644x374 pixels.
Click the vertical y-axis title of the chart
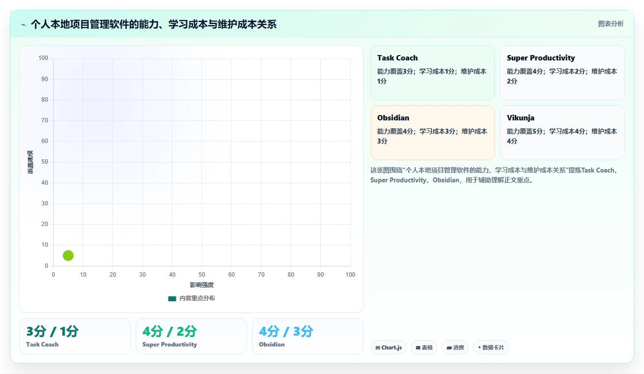click(x=31, y=162)
